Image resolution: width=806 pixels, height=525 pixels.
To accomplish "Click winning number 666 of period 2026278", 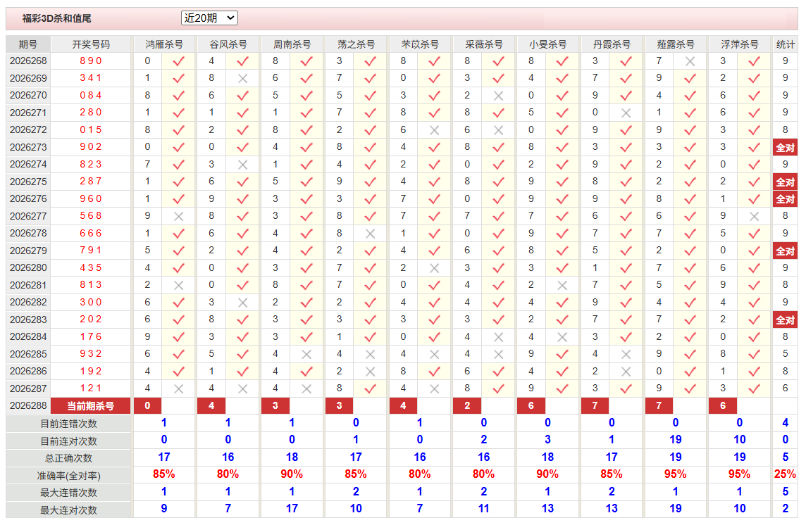I will click(x=90, y=233).
